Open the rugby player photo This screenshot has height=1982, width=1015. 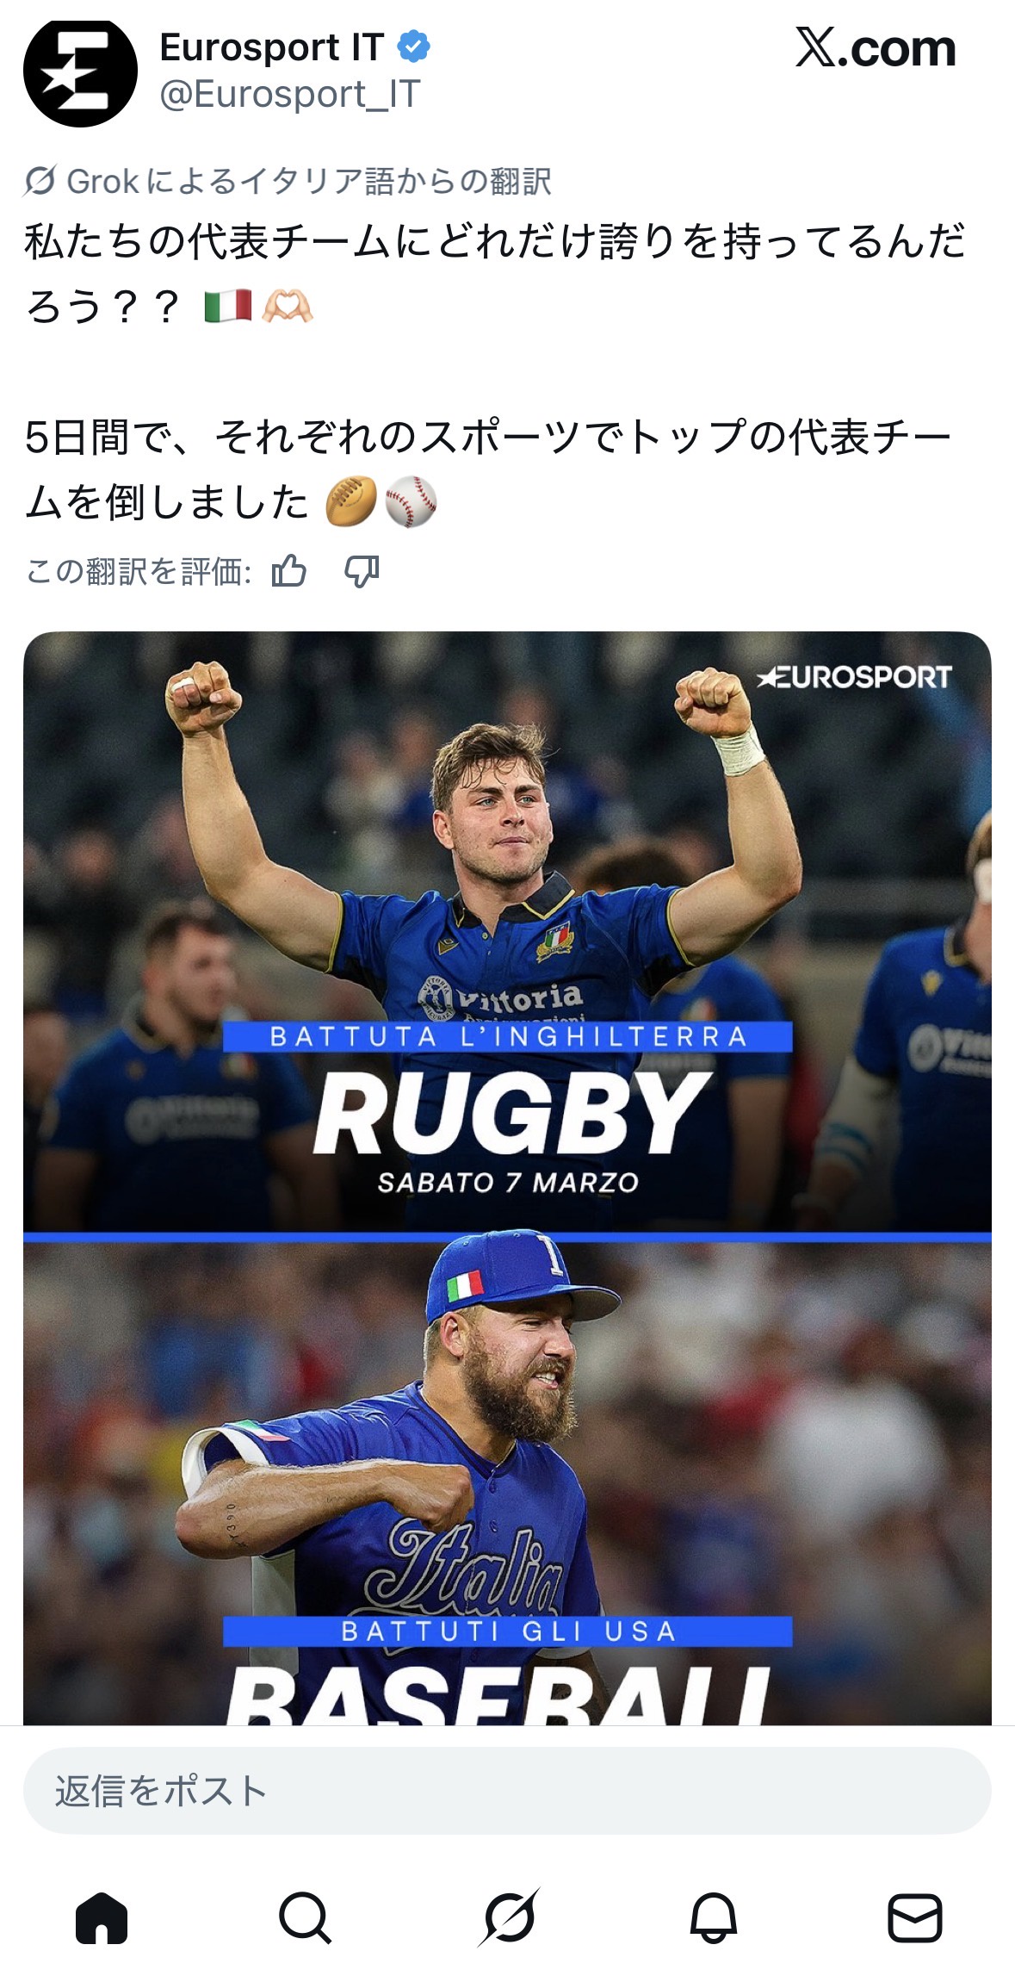507,931
